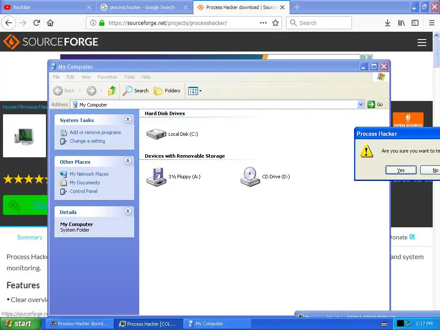Screen dimensions: 440x330
Task: Open SourceForge site hamburger menu
Action: 422,43
